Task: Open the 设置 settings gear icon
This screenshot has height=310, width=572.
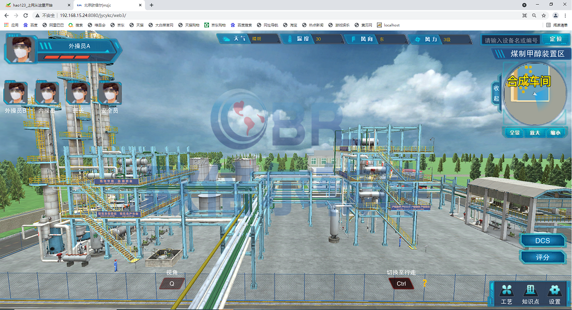Action: [554, 291]
